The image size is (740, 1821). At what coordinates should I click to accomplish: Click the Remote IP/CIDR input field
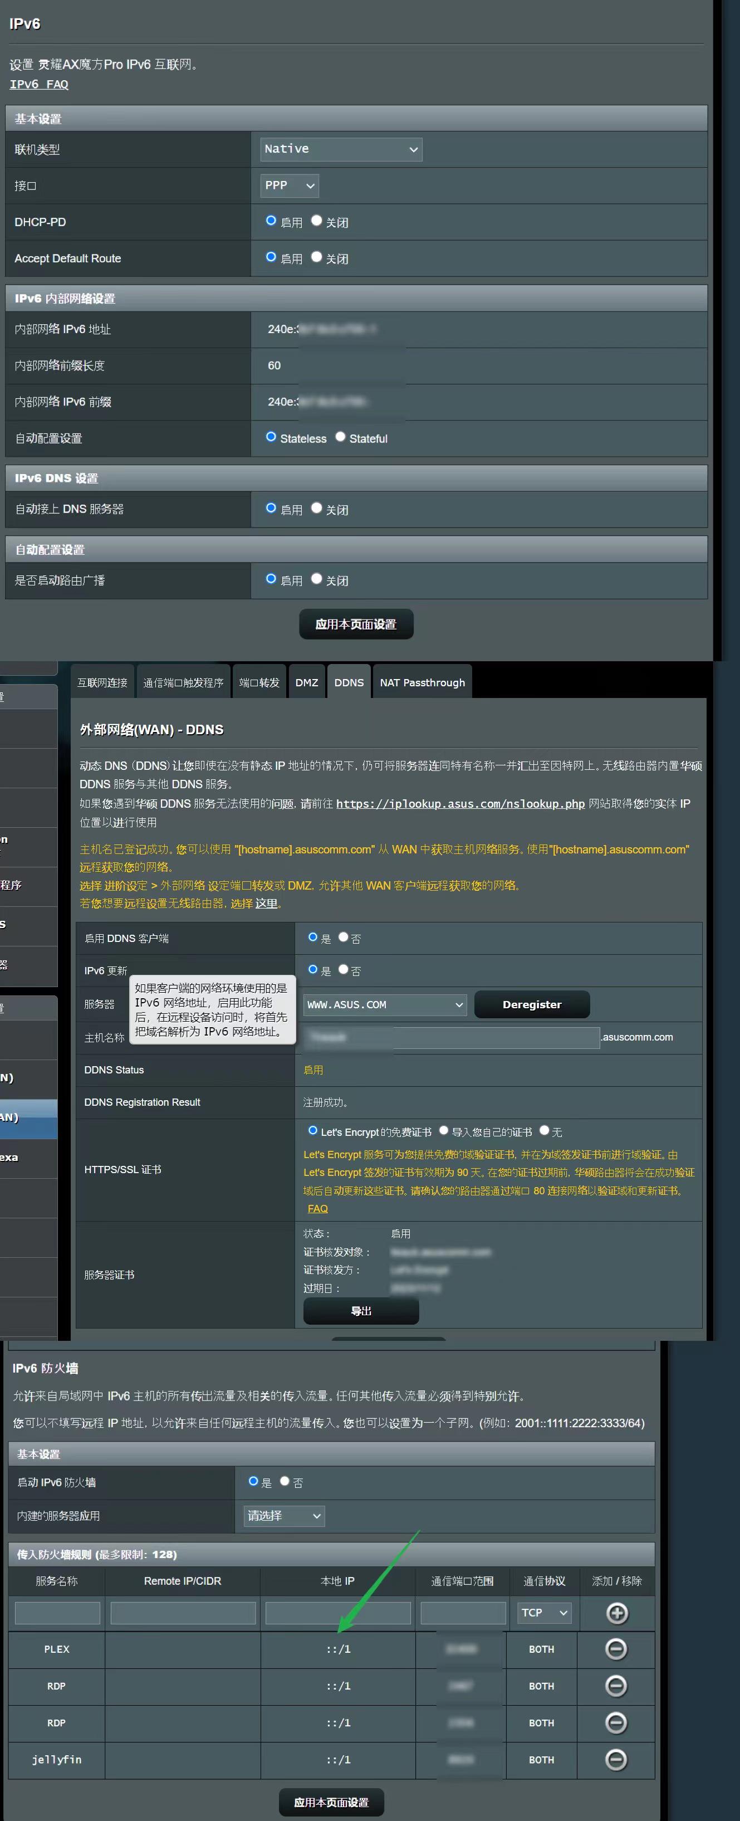click(x=183, y=1613)
